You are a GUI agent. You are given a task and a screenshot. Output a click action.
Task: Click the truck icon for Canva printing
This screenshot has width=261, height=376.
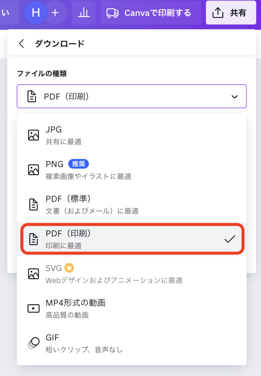click(x=112, y=13)
